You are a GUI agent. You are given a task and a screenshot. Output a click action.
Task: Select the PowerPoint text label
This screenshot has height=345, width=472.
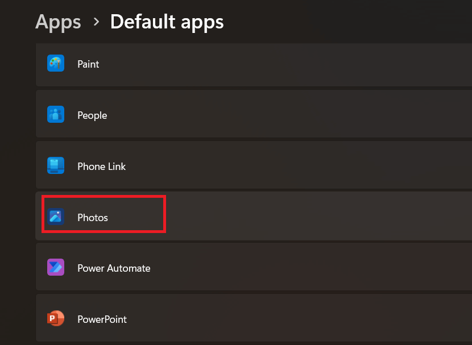pyautogui.click(x=102, y=319)
